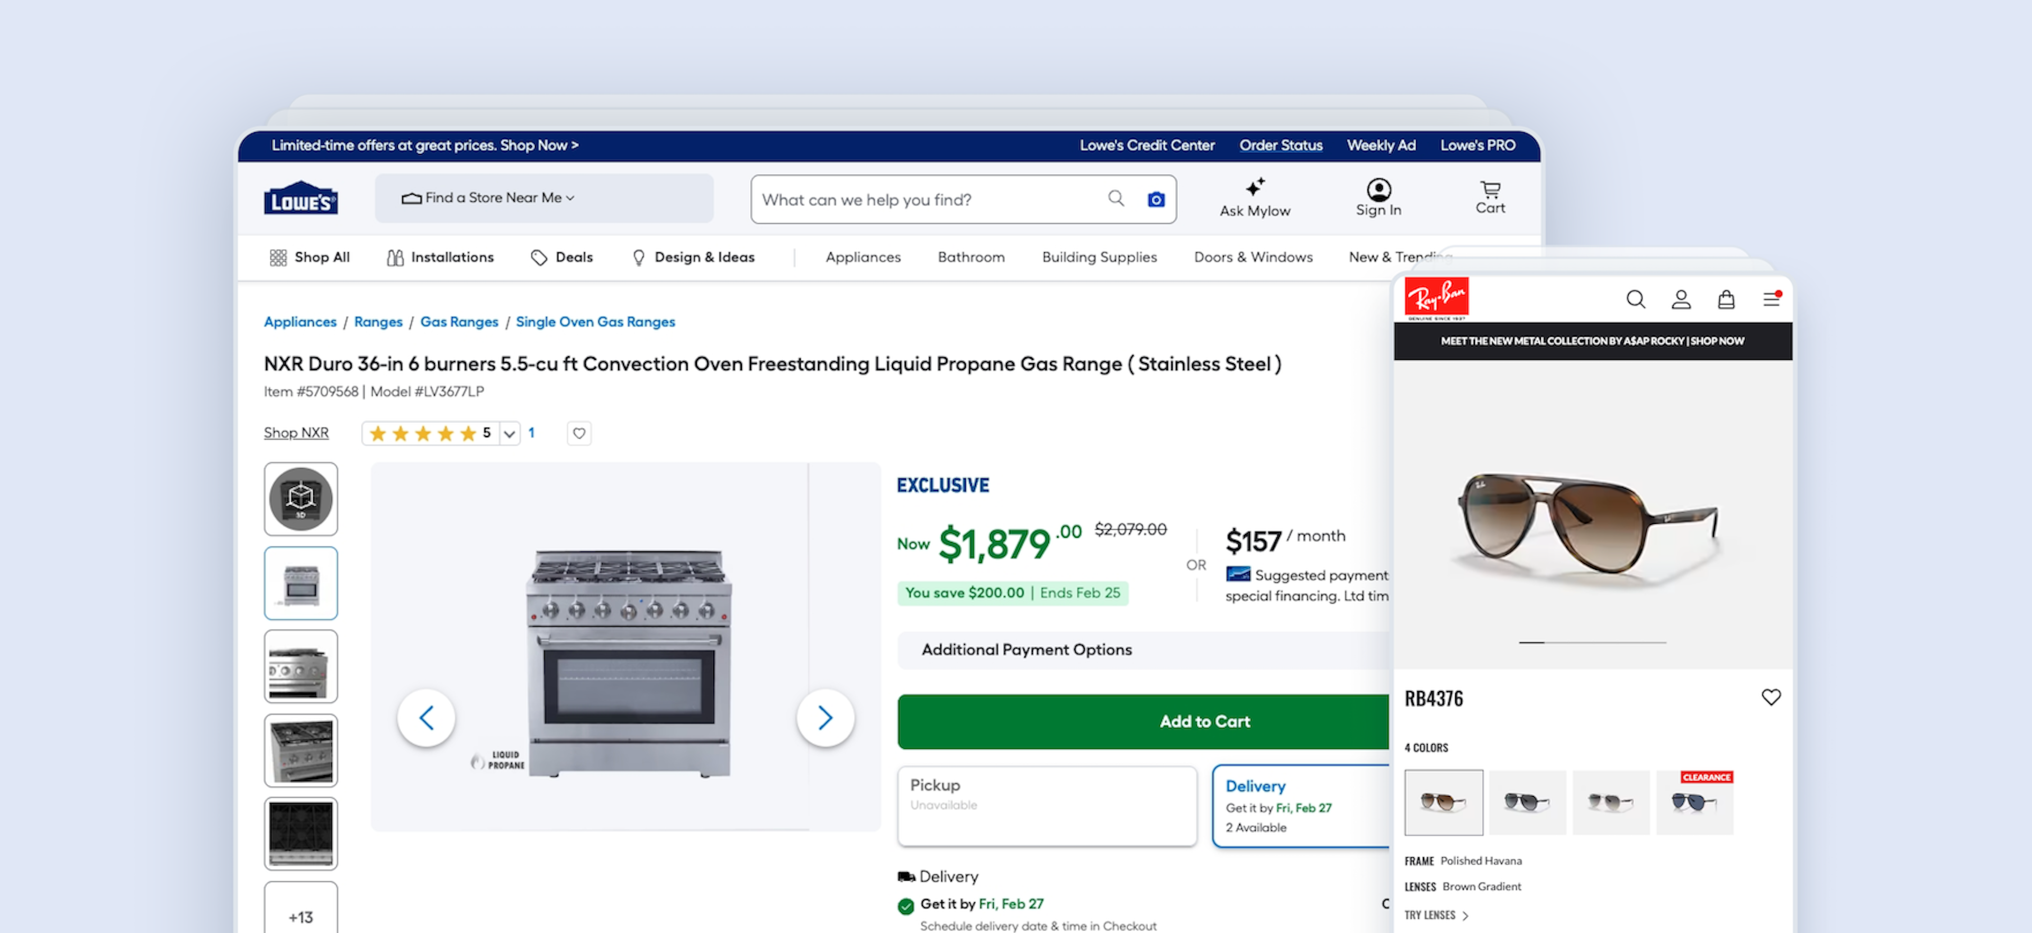Open the Gas Ranges breadcrumb link
Viewport: 2032px width, 933px height.
[x=459, y=322]
